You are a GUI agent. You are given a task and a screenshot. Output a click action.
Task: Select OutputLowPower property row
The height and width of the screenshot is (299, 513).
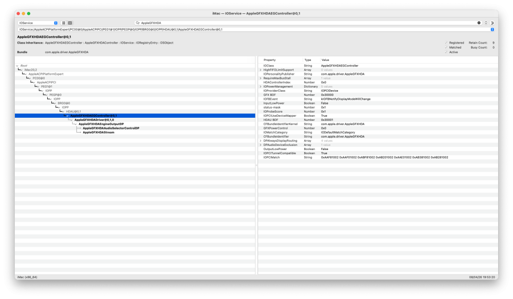click(x=378, y=149)
